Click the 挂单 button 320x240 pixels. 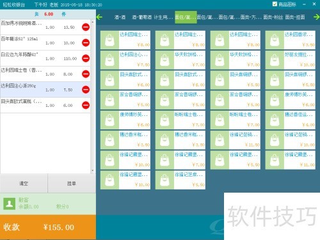click(x=72, y=184)
